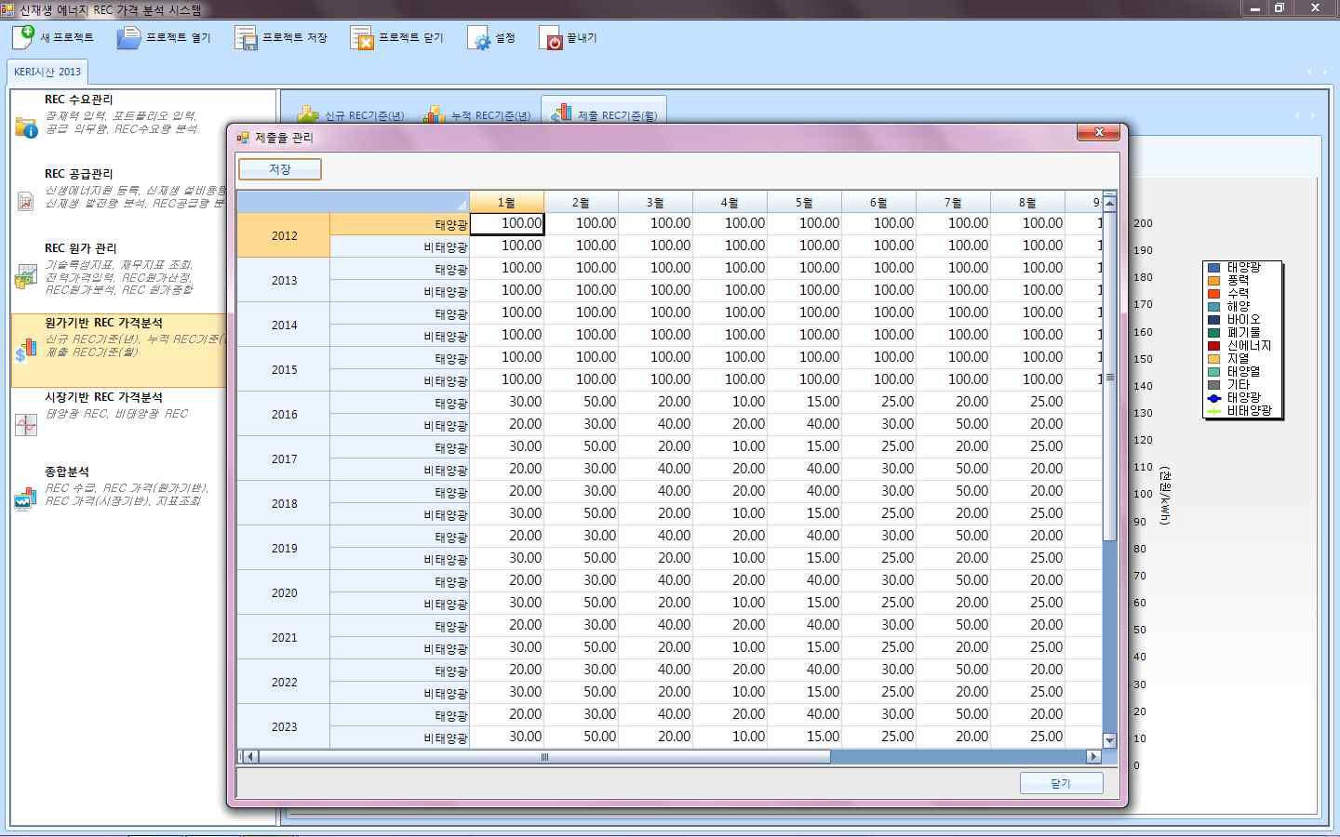
Task: Click 2014 비태양광 row label
Action: [x=400, y=336]
